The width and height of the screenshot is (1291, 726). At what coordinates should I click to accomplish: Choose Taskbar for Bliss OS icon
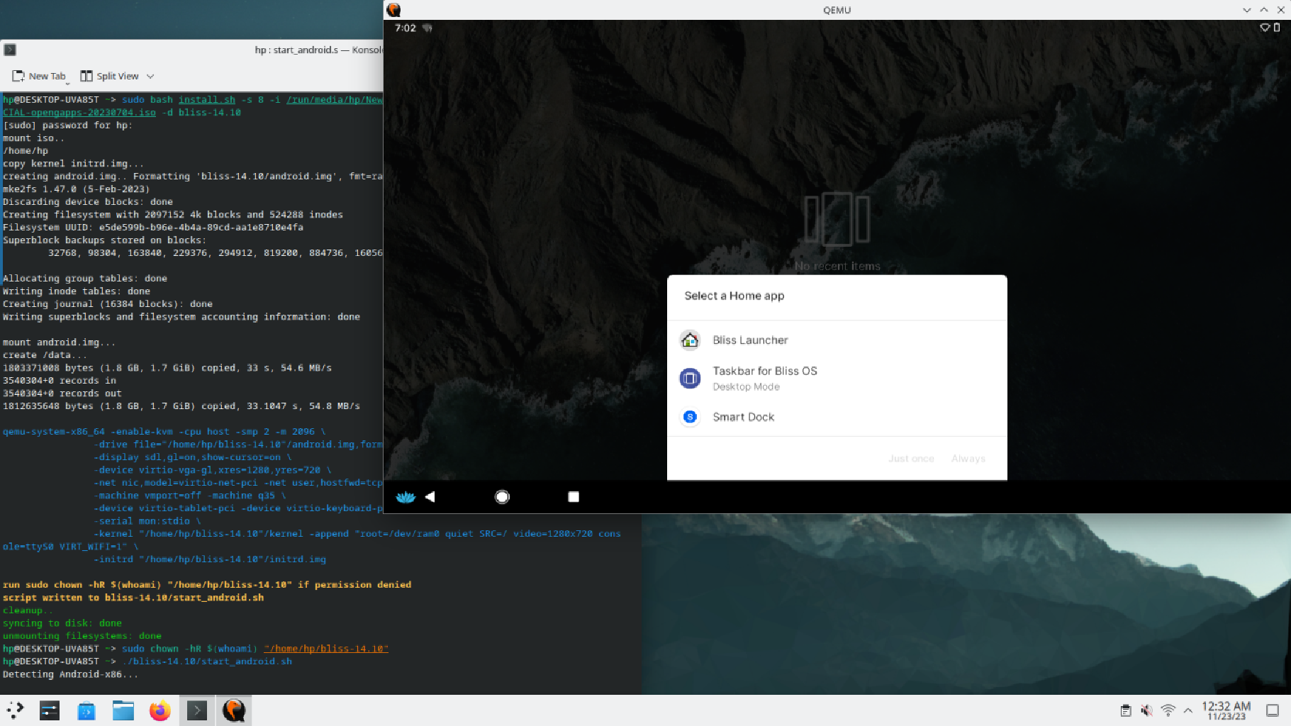(x=690, y=378)
